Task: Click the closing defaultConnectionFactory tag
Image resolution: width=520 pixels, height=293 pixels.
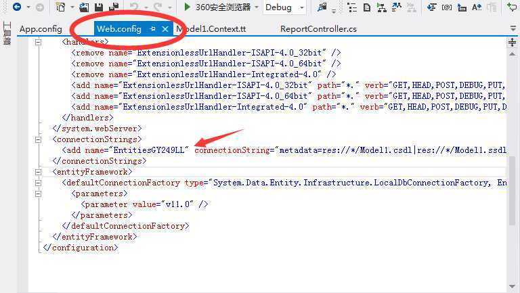Action: (x=125, y=226)
